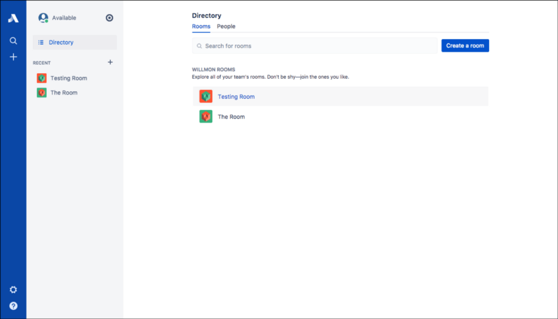558x319 pixels.
Task: Select The Room in the Willmon Rooms list
Action: (x=232, y=117)
